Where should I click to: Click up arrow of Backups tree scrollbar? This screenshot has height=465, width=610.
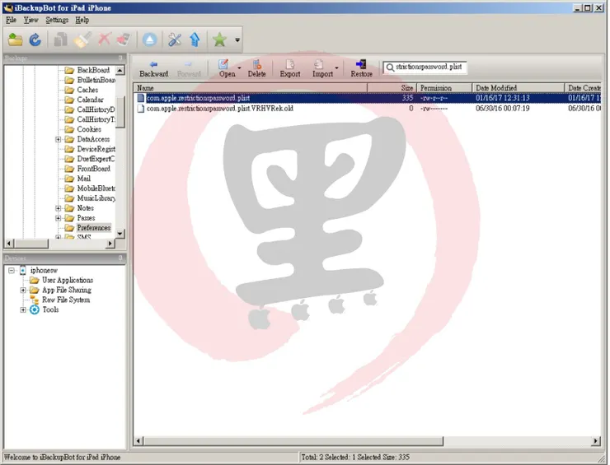click(120, 70)
